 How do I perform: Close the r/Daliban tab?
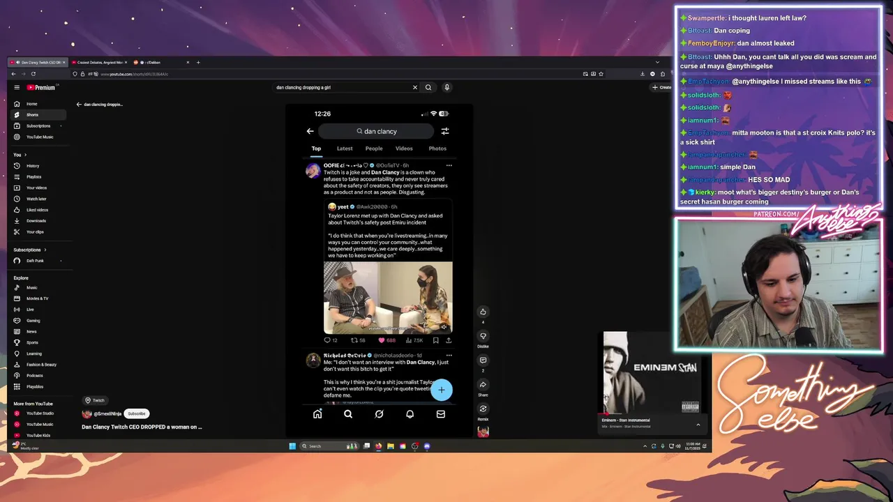click(187, 62)
